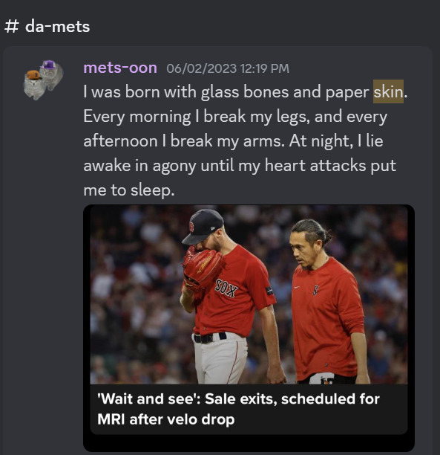
Task: Click the mets-oon cat avatar
Action: click(x=44, y=80)
